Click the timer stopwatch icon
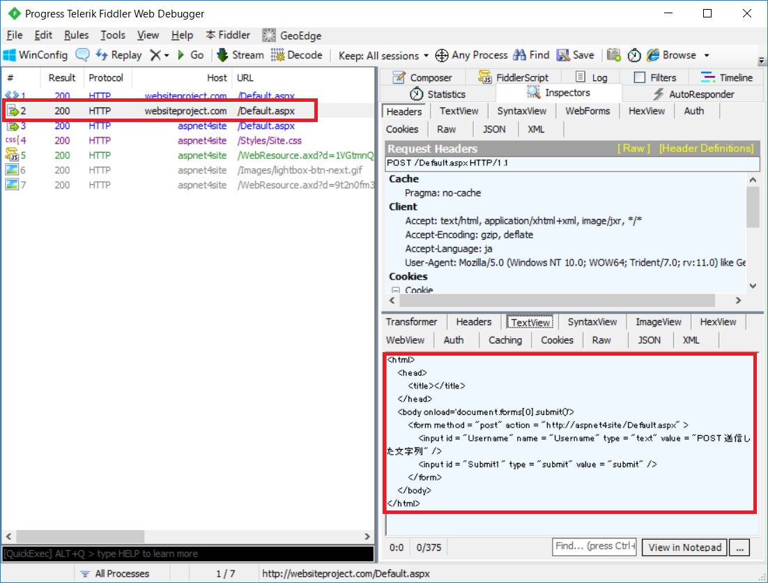 click(634, 55)
